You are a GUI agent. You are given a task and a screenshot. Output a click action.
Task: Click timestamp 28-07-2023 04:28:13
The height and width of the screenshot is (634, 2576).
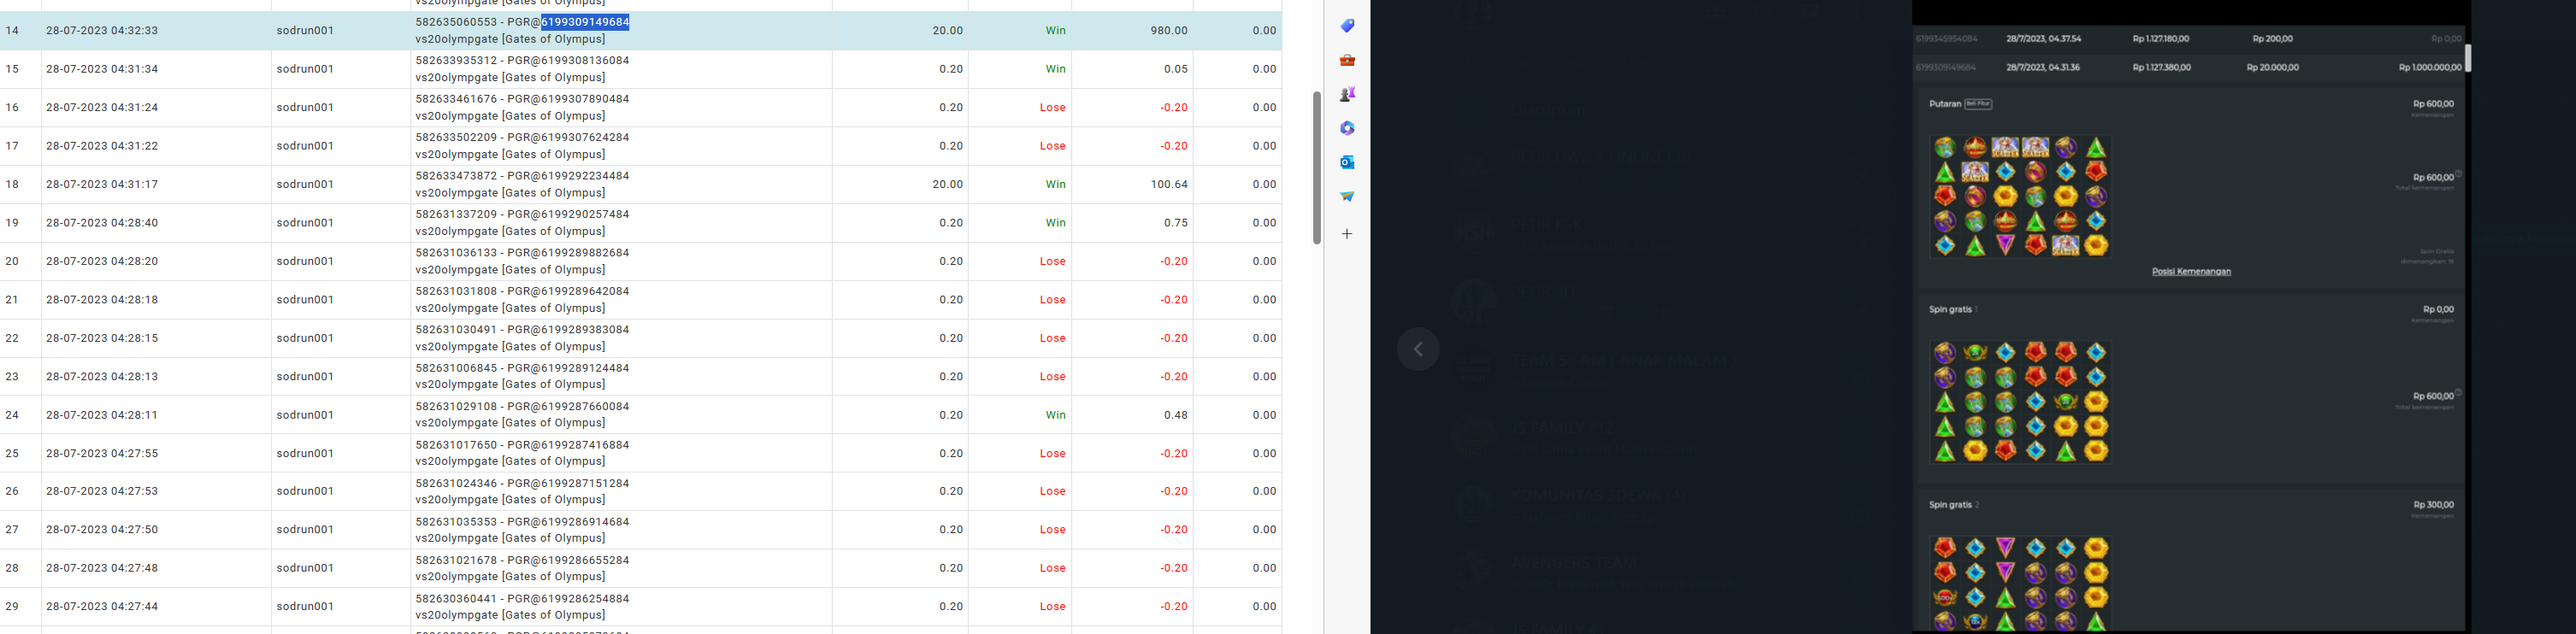pyautogui.click(x=102, y=377)
